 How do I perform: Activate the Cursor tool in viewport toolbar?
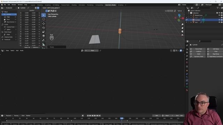44,19
